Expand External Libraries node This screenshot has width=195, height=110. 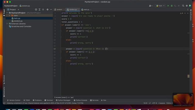click(7, 24)
